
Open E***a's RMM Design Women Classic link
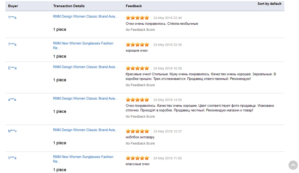tap(85, 67)
